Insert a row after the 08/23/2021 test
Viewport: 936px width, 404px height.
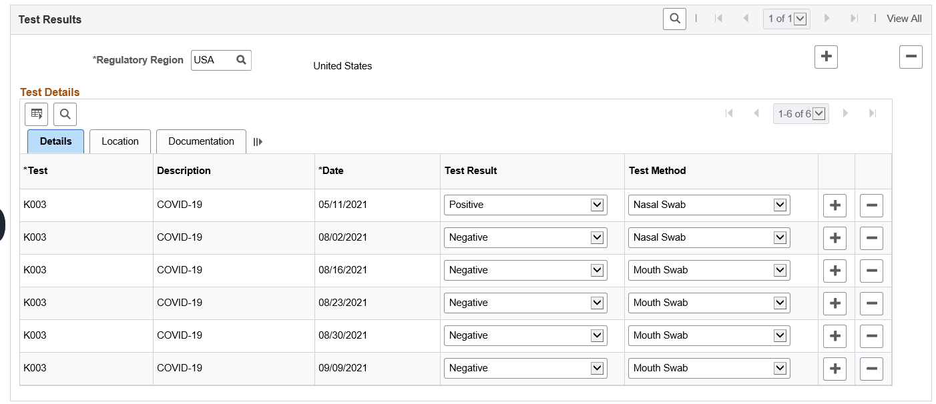click(835, 303)
